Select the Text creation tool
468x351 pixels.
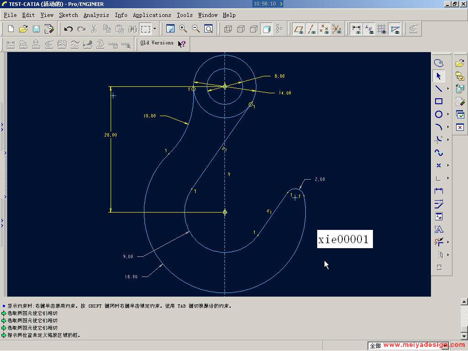tap(438, 229)
